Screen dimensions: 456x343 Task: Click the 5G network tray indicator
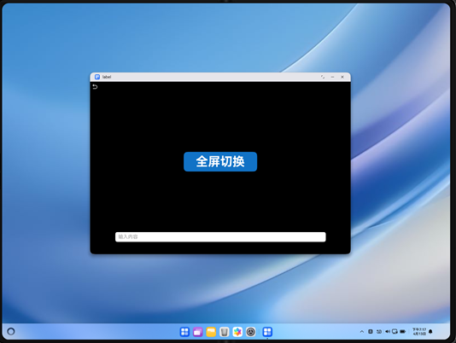(x=379, y=331)
